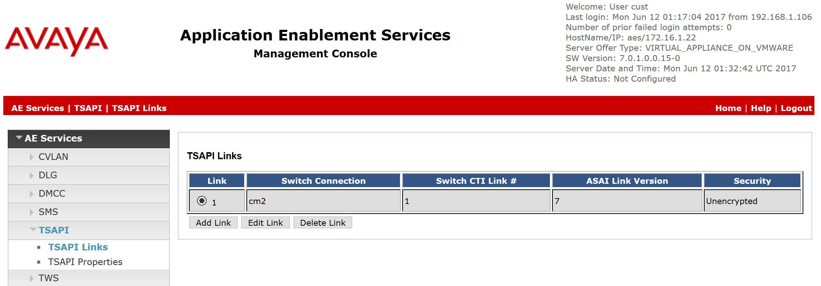Click the HA Status: Not Configured text
The height and width of the screenshot is (286, 821).
[621, 79]
